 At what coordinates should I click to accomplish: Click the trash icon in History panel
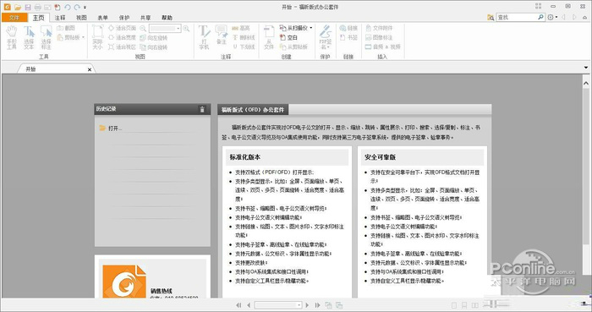point(202,109)
